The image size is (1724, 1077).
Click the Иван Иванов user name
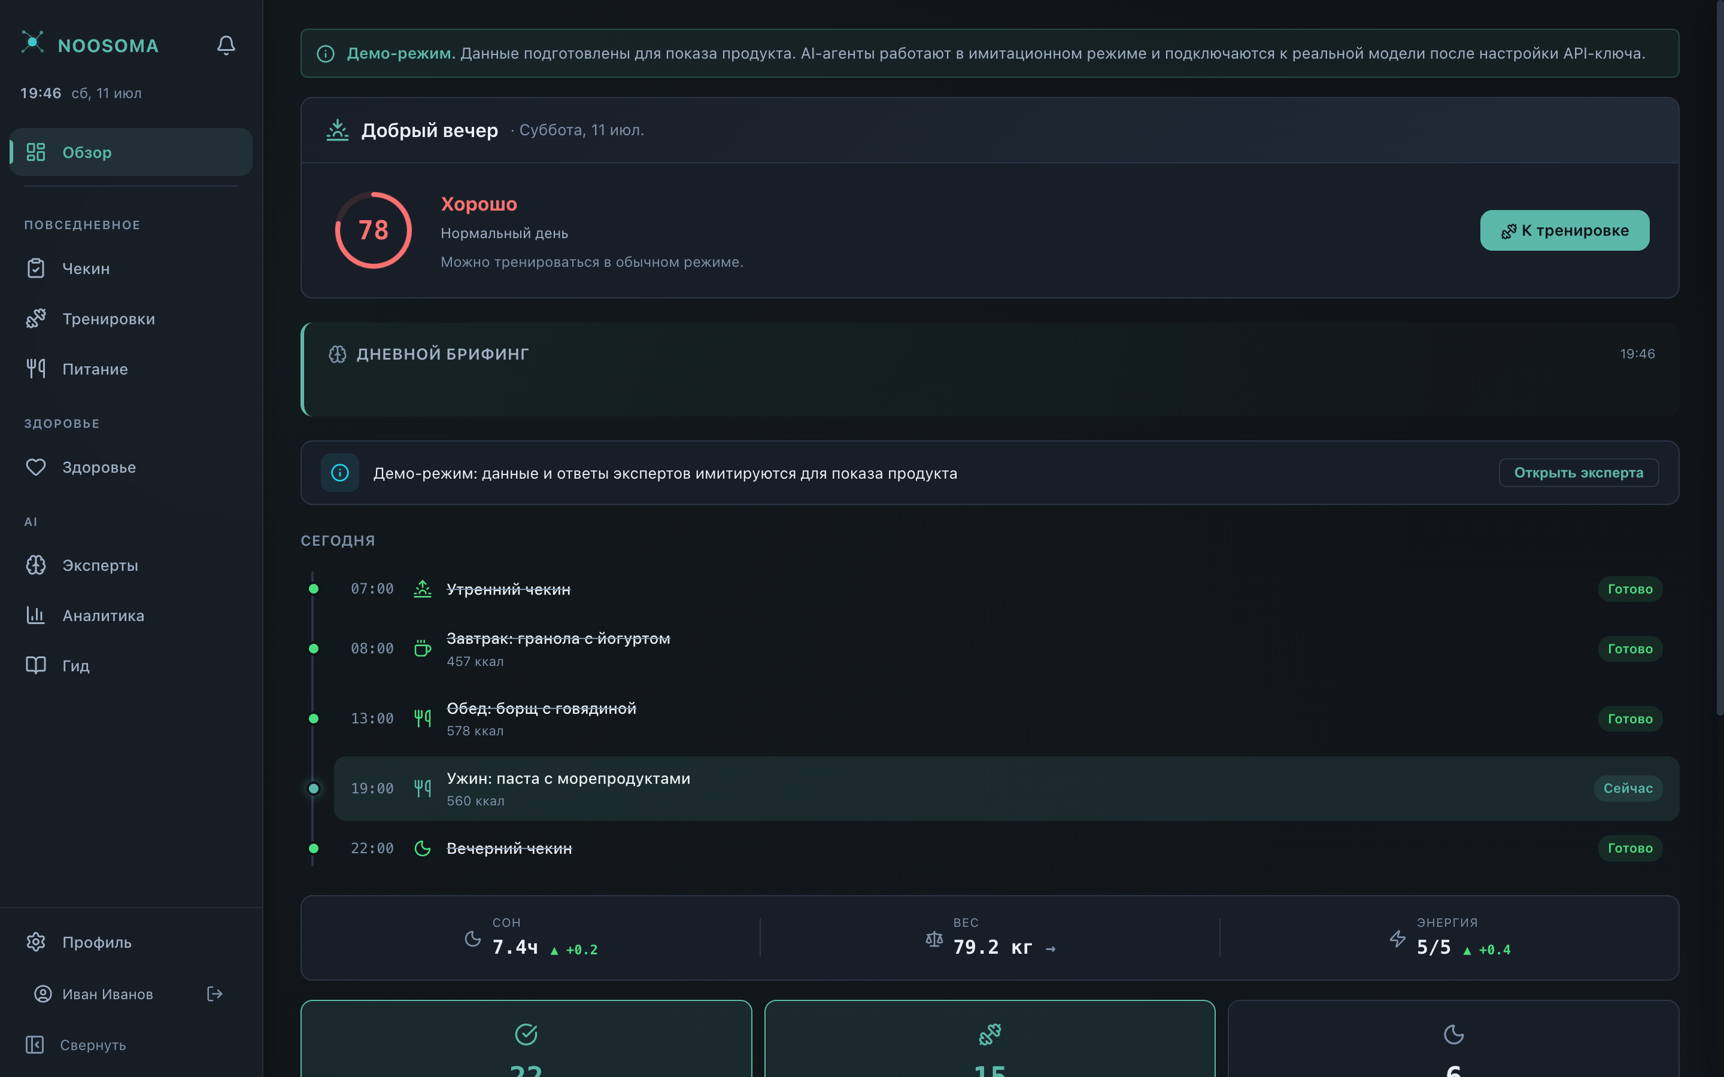pos(108,994)
